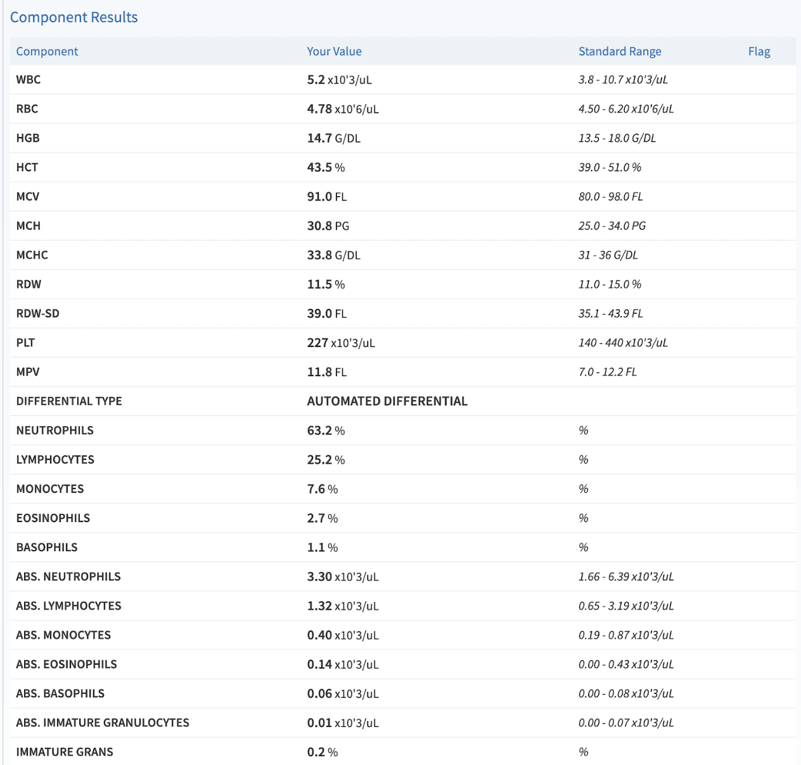Click the range 1.66 - 6.39 x10'3/uL

tap(626, 576)
